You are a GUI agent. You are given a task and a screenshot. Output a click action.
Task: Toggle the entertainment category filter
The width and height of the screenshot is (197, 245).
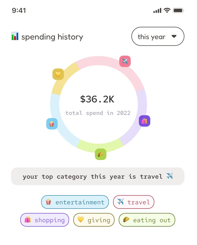(x=75, y=202)
